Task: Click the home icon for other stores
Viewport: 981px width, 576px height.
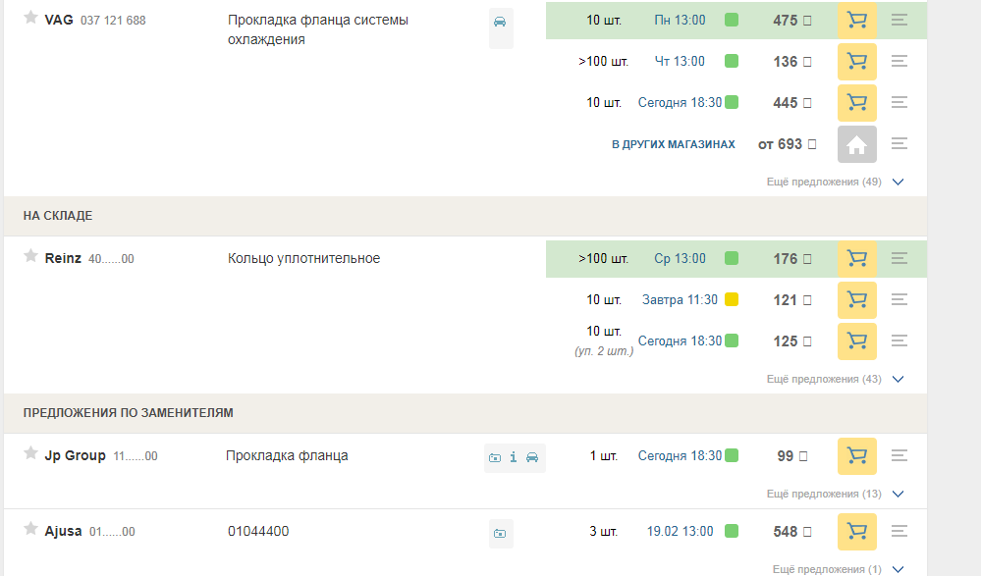Action: point(856,144)
